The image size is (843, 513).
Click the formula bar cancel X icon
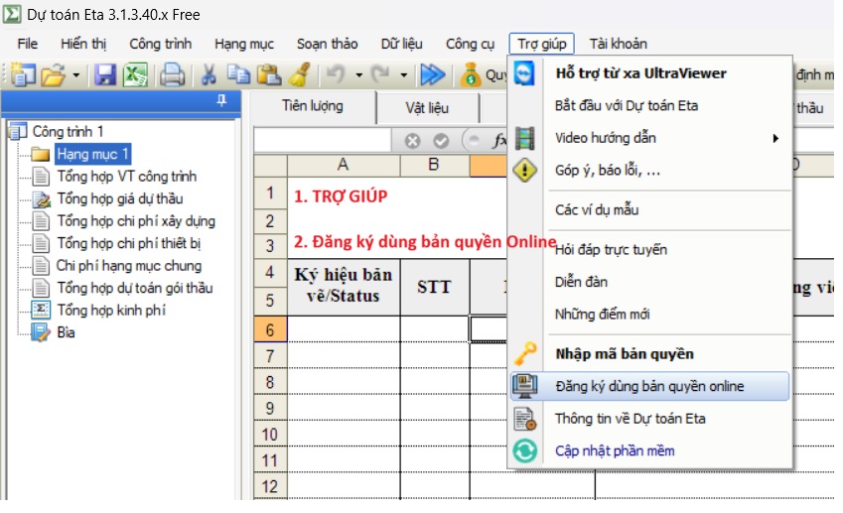coord(412,141)
